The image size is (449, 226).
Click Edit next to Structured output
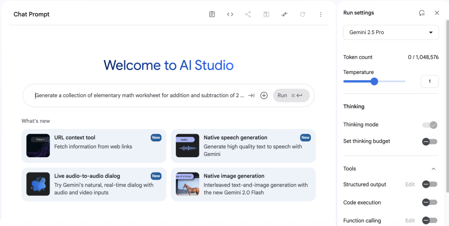[x=410, y=184]
